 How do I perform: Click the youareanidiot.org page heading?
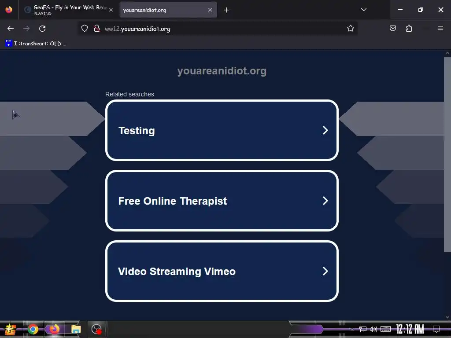pyautogui.click(x=222, y=71)
